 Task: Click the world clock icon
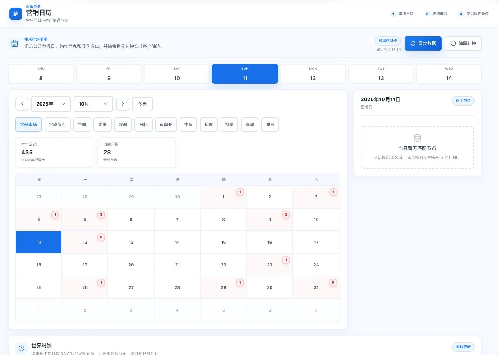tap(22, 348)
